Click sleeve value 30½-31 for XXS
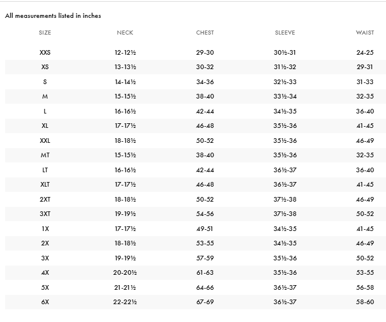This screenshot has height=322, width=386. 285,52
